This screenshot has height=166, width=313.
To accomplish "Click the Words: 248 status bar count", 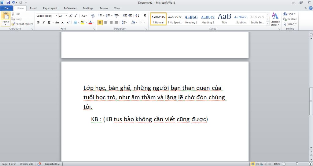I will pos(27,164).
